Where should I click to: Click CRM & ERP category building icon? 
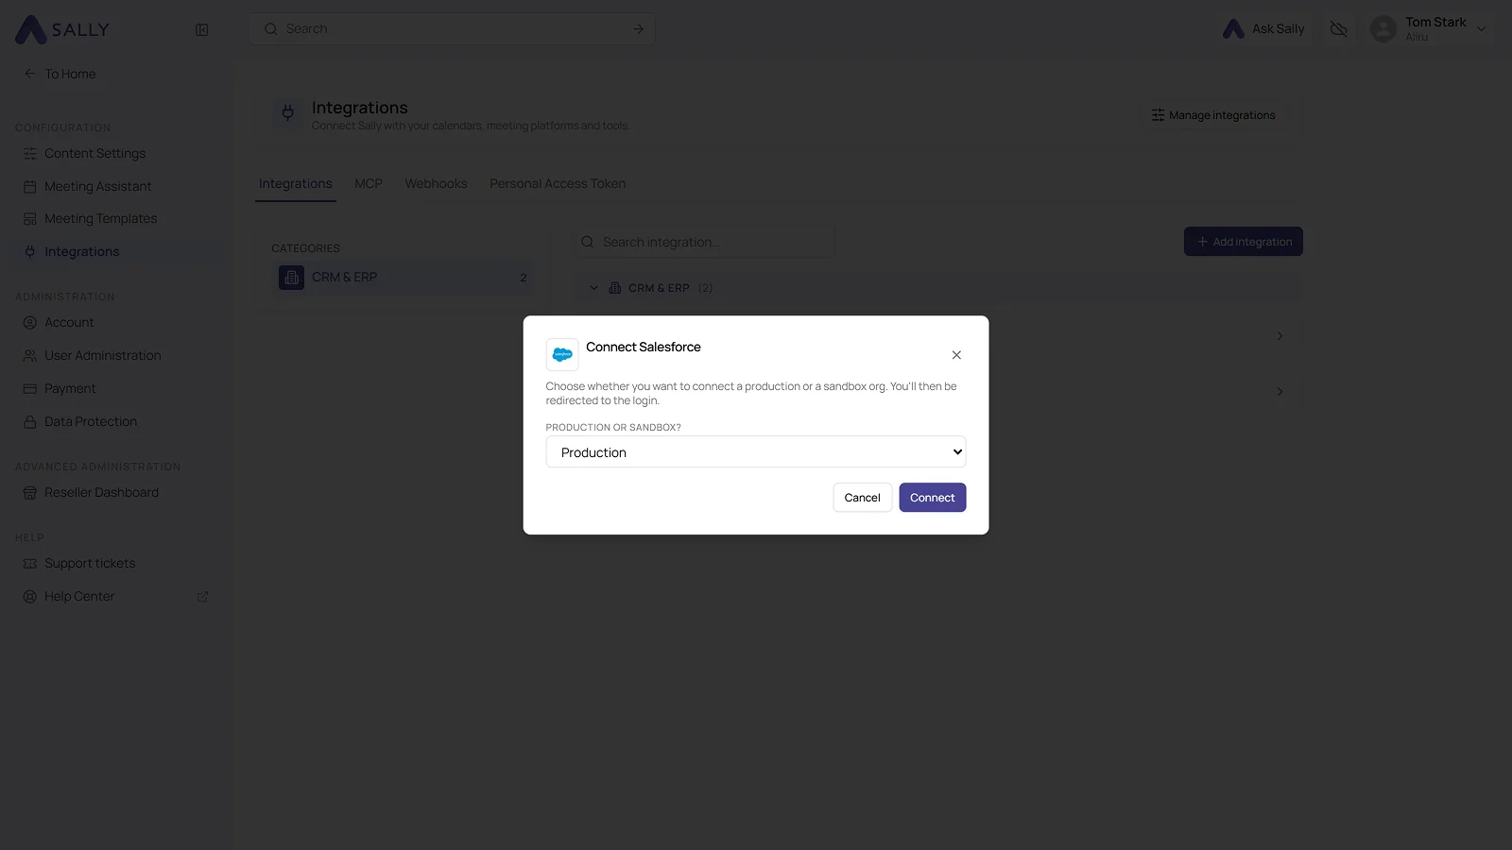click(x=291, y=278)
